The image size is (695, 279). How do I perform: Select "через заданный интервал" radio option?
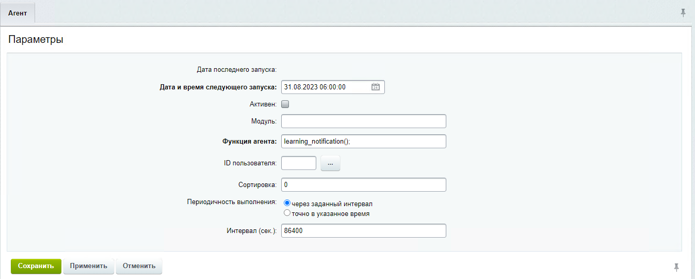pos(287,204)
